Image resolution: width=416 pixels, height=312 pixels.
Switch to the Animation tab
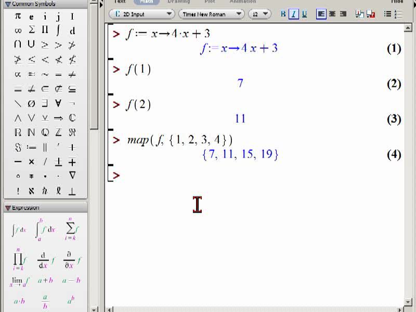tap(243, 2)
